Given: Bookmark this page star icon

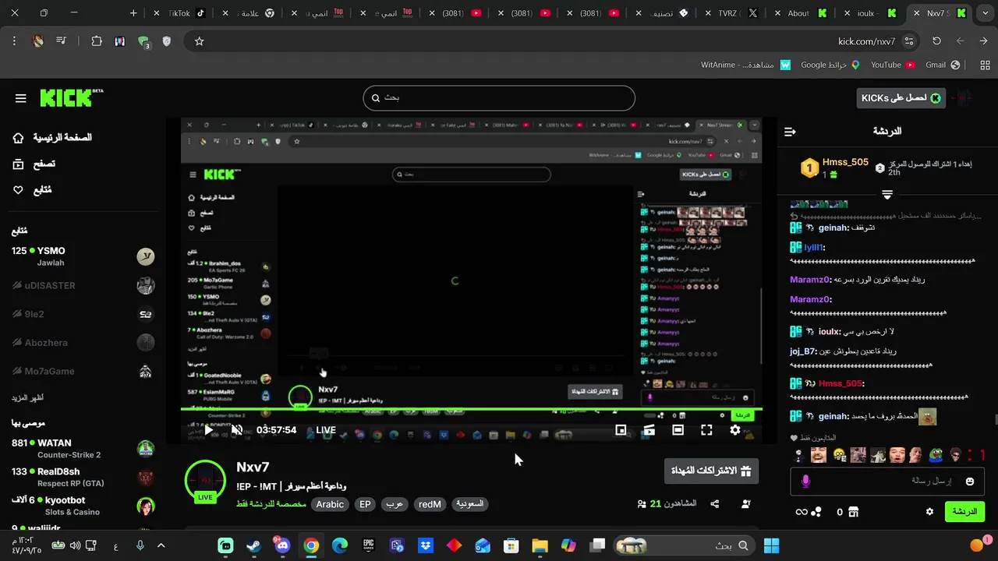Looking at the screenshot, I should 199,41.
